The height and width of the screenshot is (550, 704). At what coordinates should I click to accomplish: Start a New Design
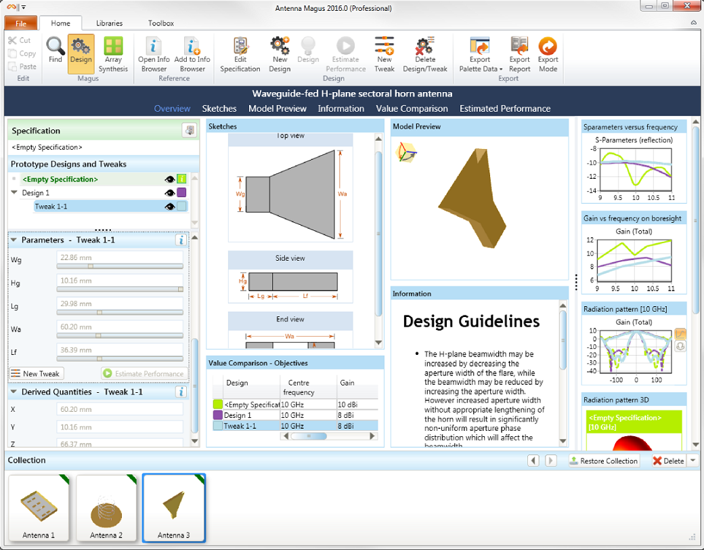click(x=280, y=53)
